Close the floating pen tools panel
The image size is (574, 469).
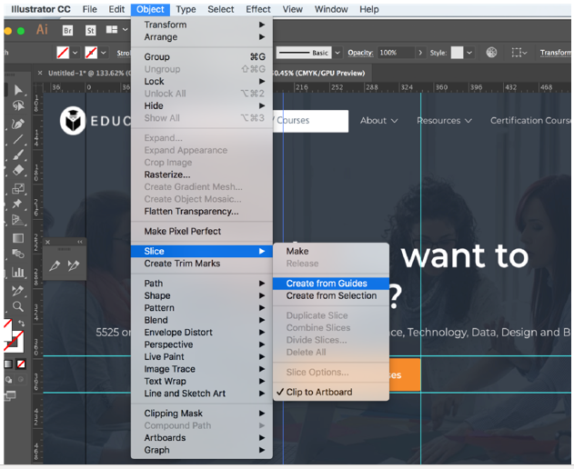[x=47, y=242]
